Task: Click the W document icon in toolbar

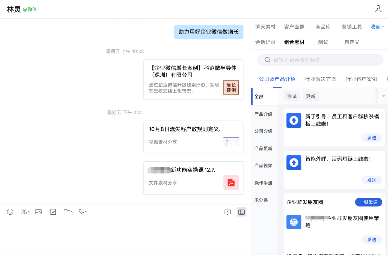Action: (x=53, y=212)
